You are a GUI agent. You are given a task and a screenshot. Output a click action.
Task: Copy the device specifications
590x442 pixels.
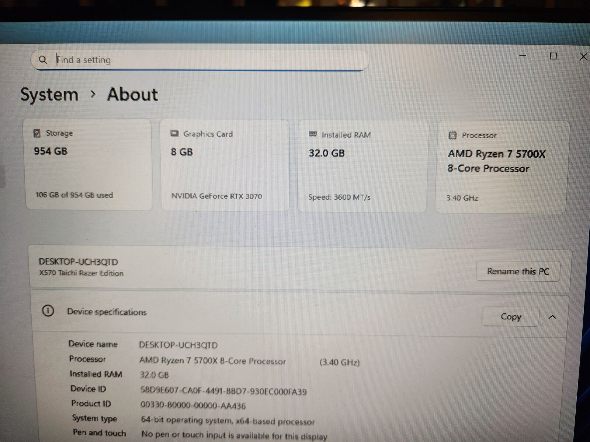(510, 317)
